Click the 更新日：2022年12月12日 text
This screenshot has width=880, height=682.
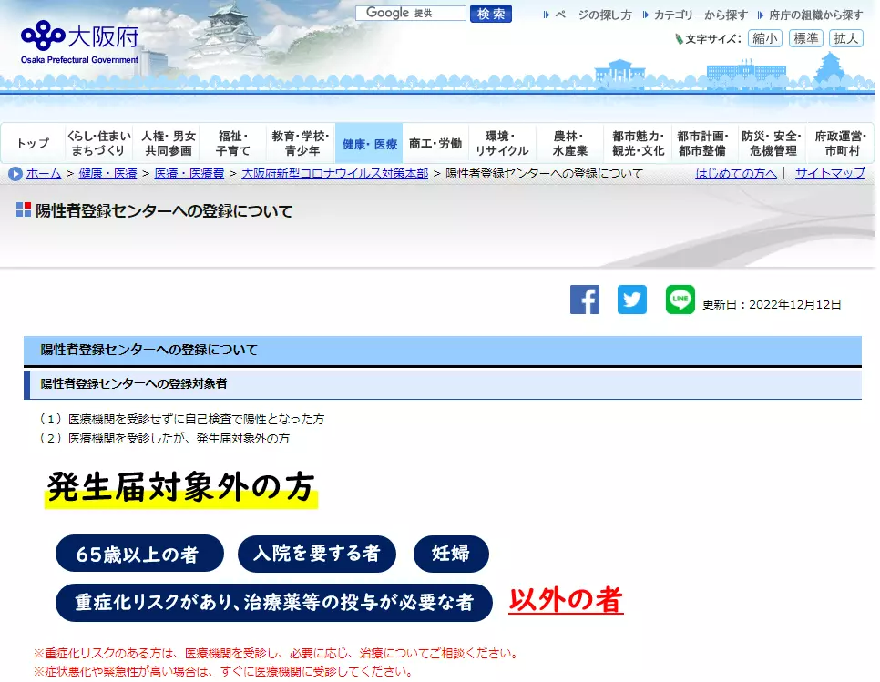click(x=772, y=304)
